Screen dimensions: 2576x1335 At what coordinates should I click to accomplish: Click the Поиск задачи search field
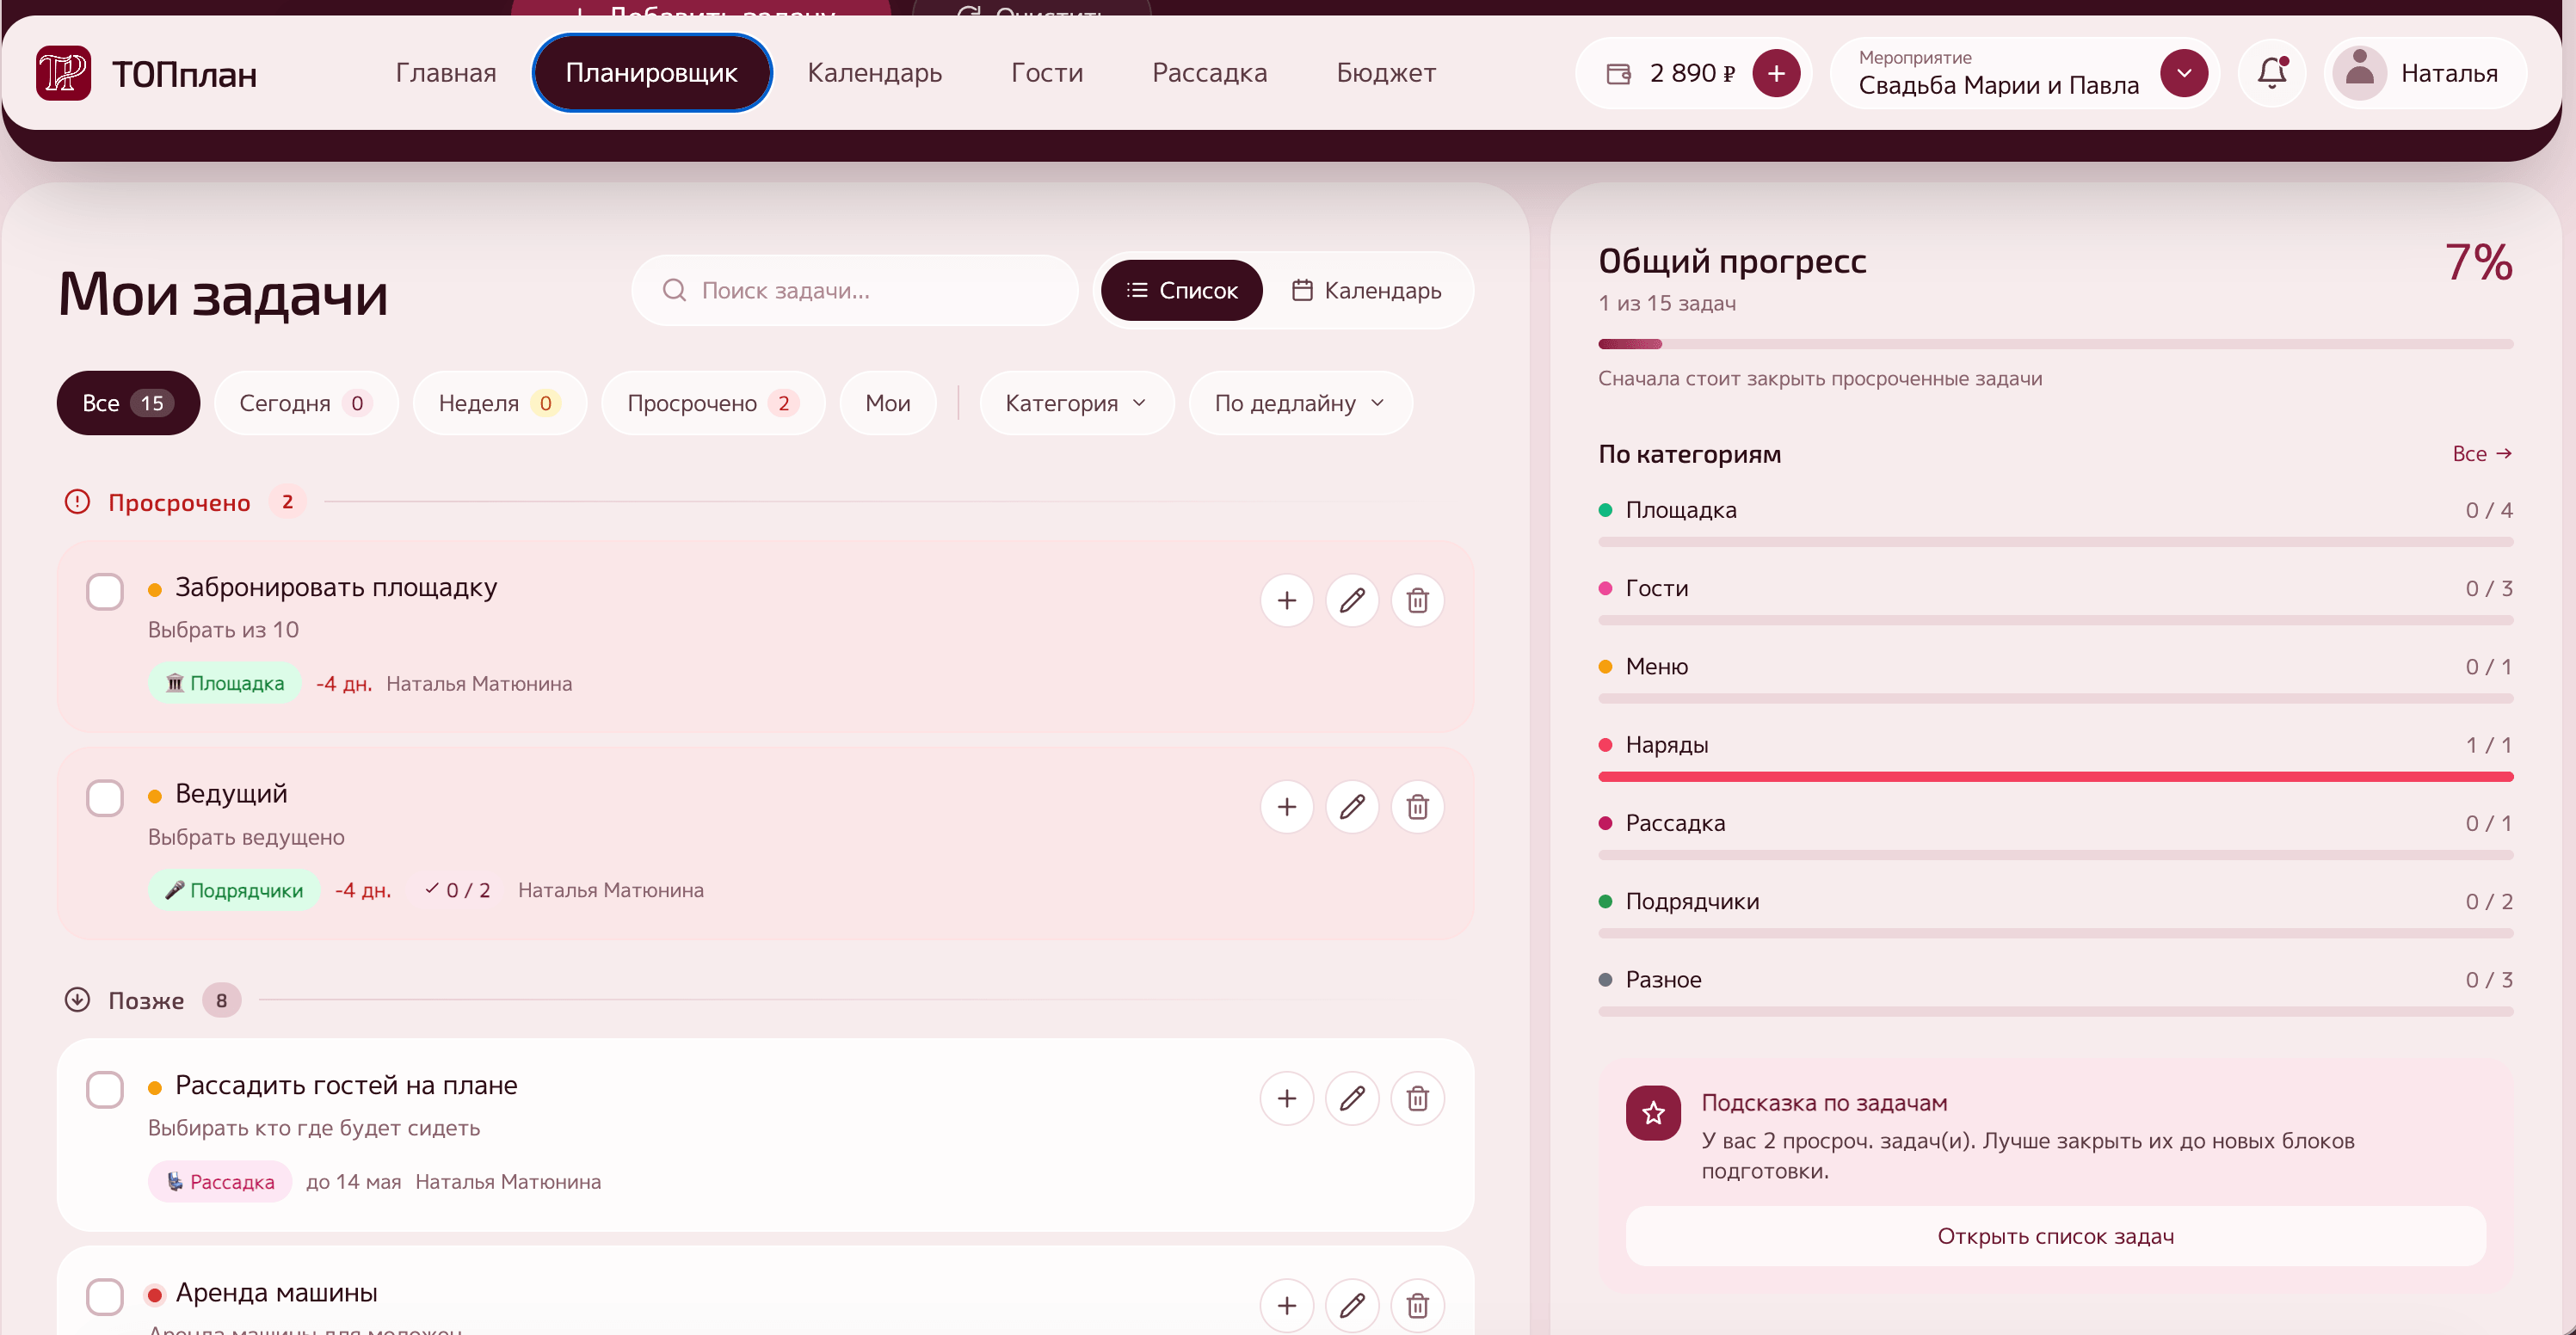click(x=855, y=290)
